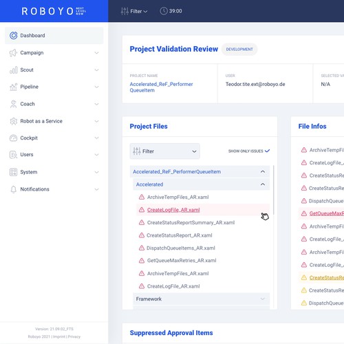
Task: Expand the Robot as a Service chevron
Action: click(97, 121)
